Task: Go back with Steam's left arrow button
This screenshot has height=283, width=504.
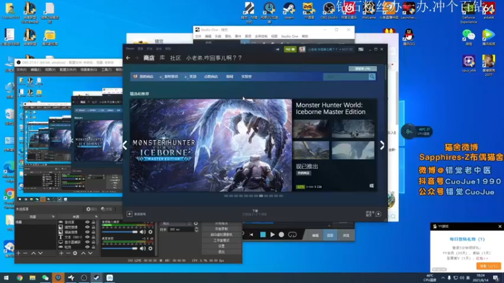Action: (129, 58)
